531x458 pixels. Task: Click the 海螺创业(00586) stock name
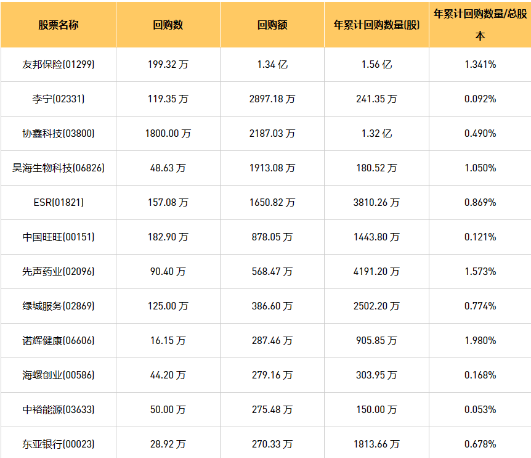pos(58,375)
